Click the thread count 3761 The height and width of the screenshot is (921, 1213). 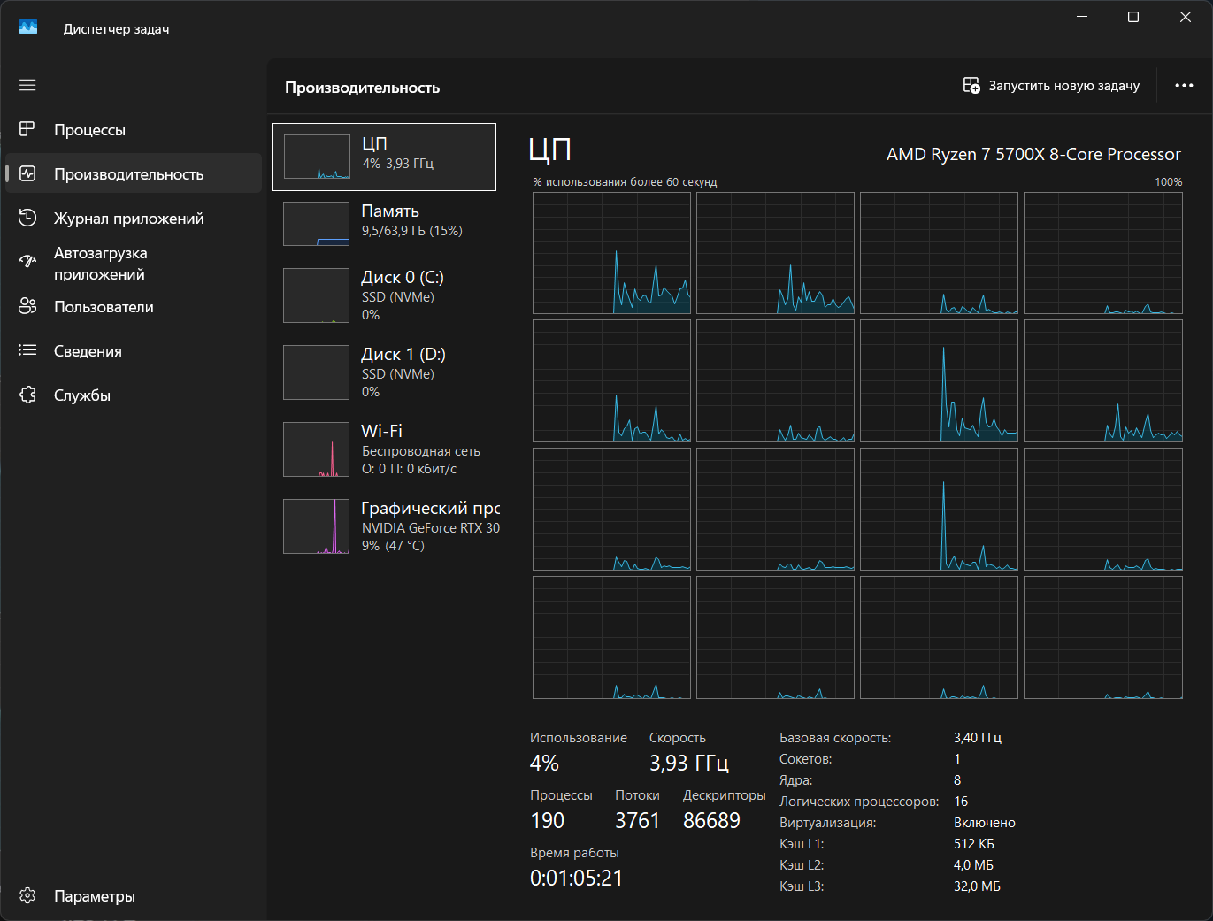click(x=638, y=820)
